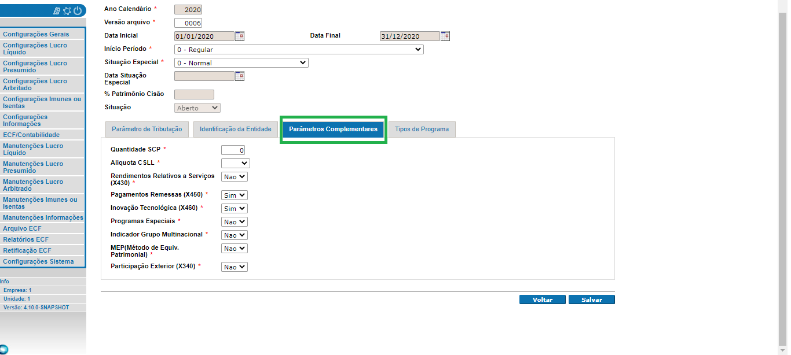Image resolution: width=791 pixels, height=355 pixels.
Task: Open Manutenções Lucro Líquido menu
Action: pos(43,149)
